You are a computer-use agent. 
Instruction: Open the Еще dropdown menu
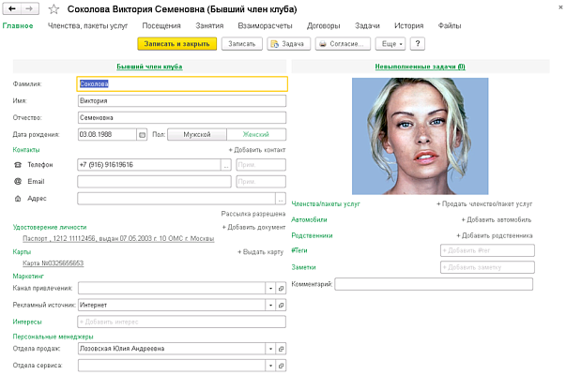coord(390,44)
